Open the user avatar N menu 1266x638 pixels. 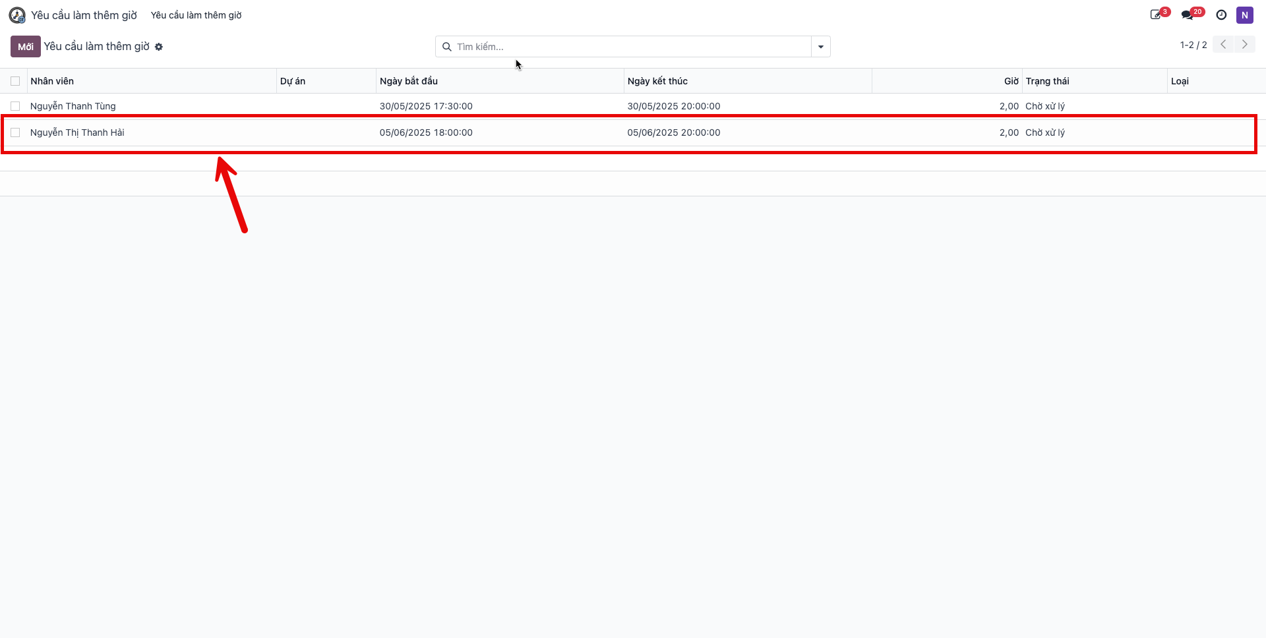point(1244,15)
